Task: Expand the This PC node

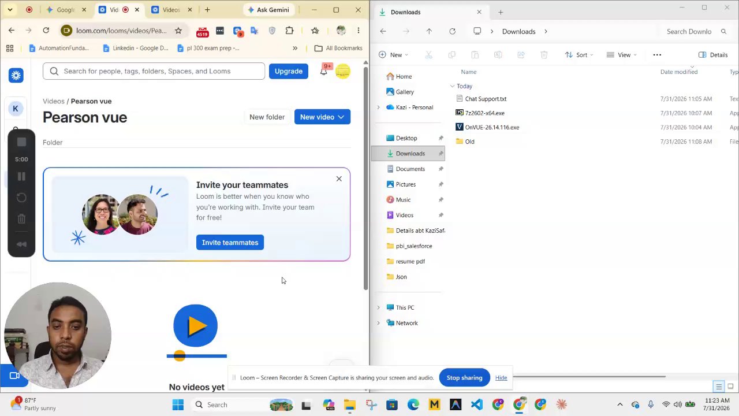Action: click(x=379, y=308)
